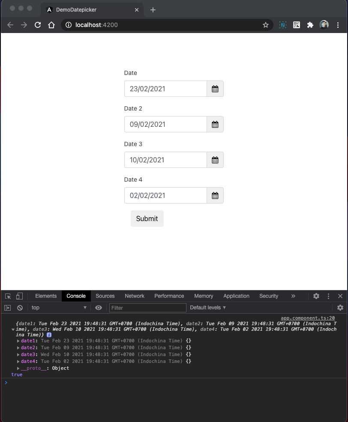Close the DemoDatepicker tab
The width and height of the screenshot is (348, 422).
click(x=137, y=10)
